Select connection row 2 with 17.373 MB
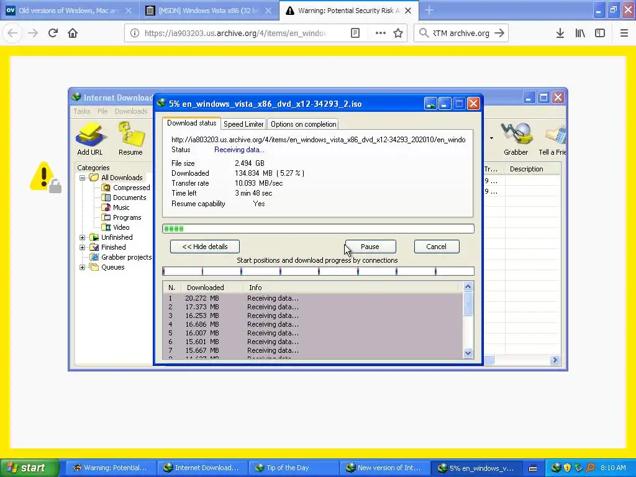This screenshot has width=636, height=477. coord(313,307)
